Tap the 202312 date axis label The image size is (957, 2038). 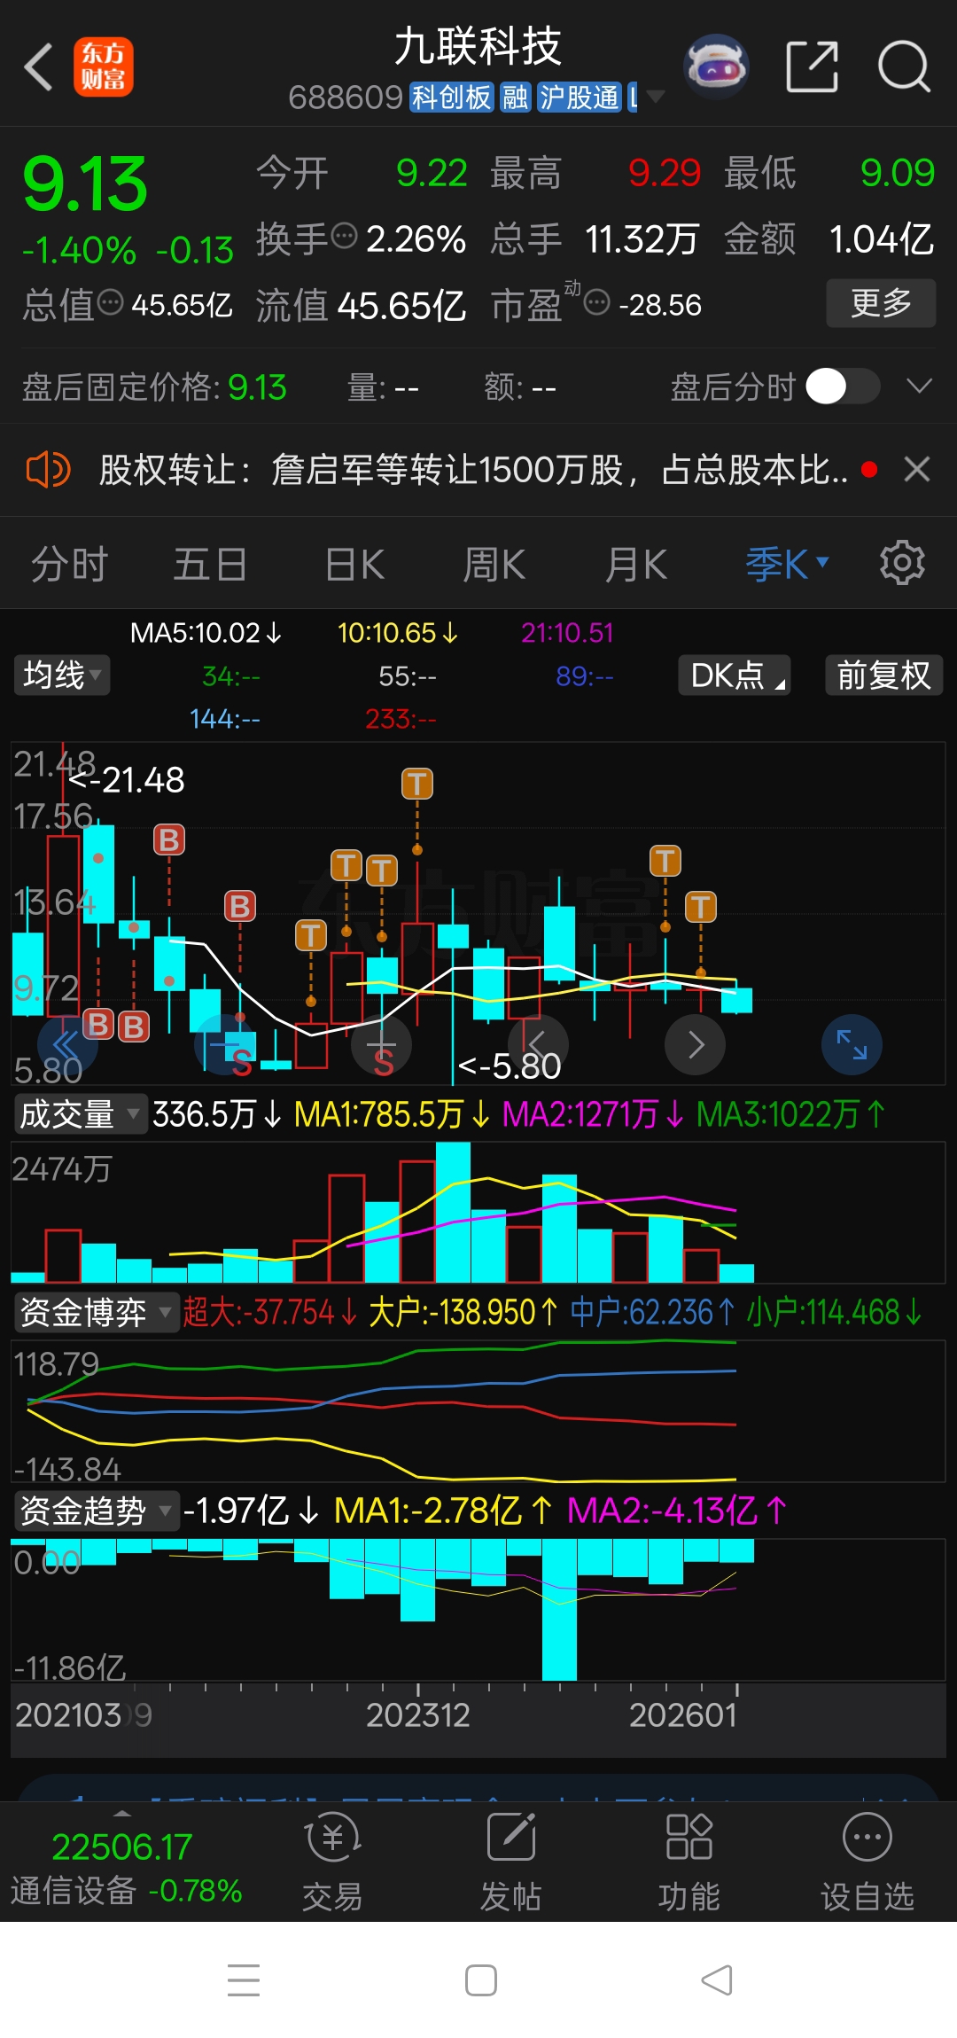click(418, 1715)
